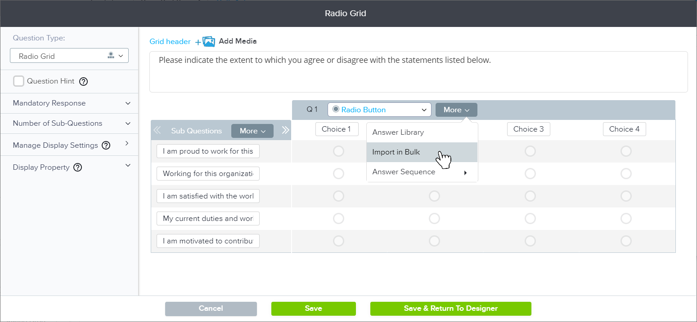Click the right double-arrow in Sub Questions header
The width and height of the screenshot is (697, 322).
click(x=285, y=131)
